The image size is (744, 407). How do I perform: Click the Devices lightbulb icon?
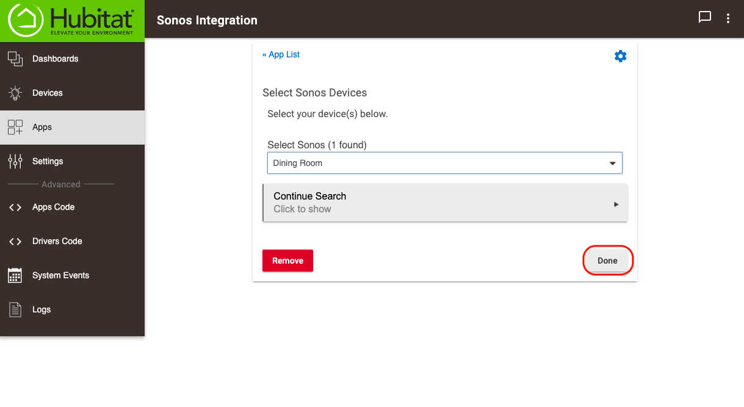point(15,93)
